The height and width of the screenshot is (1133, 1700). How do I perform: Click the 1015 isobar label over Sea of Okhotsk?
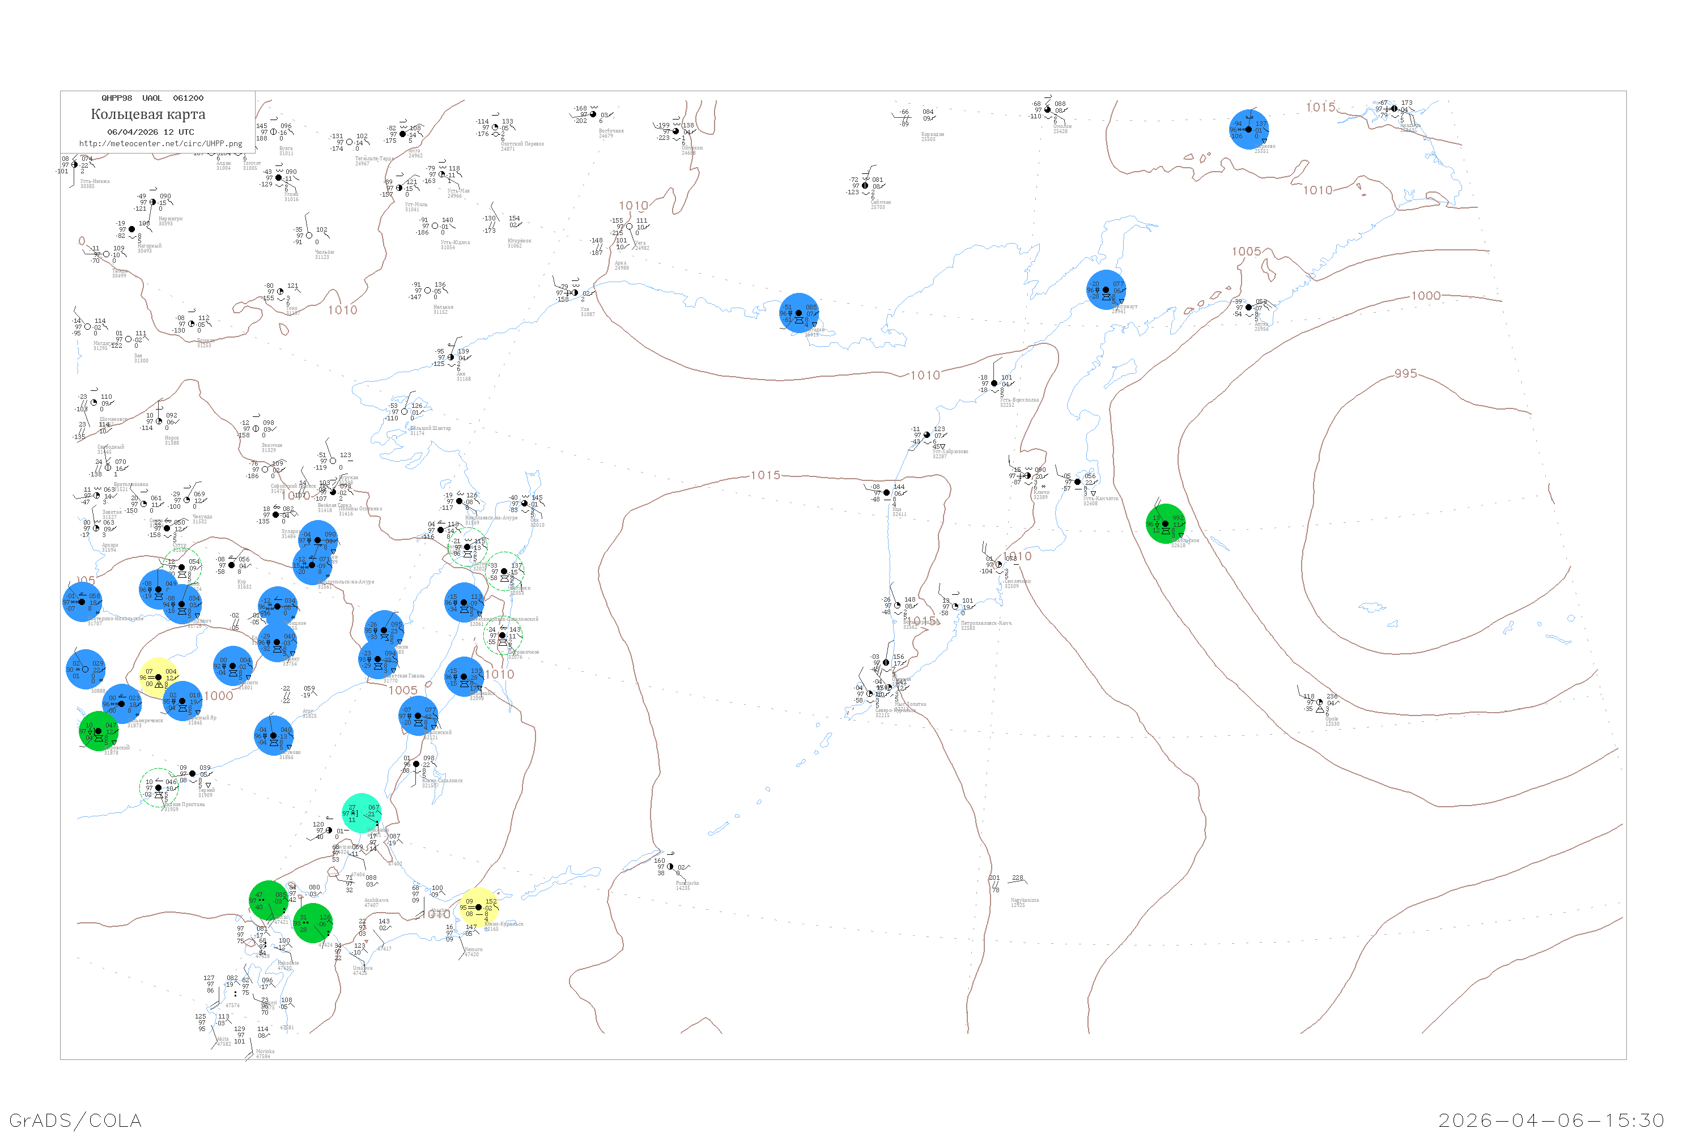coord(766,475)
